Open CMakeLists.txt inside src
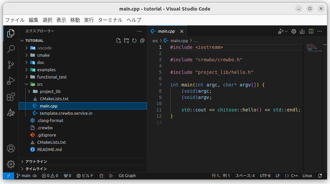 coord(83,99)
